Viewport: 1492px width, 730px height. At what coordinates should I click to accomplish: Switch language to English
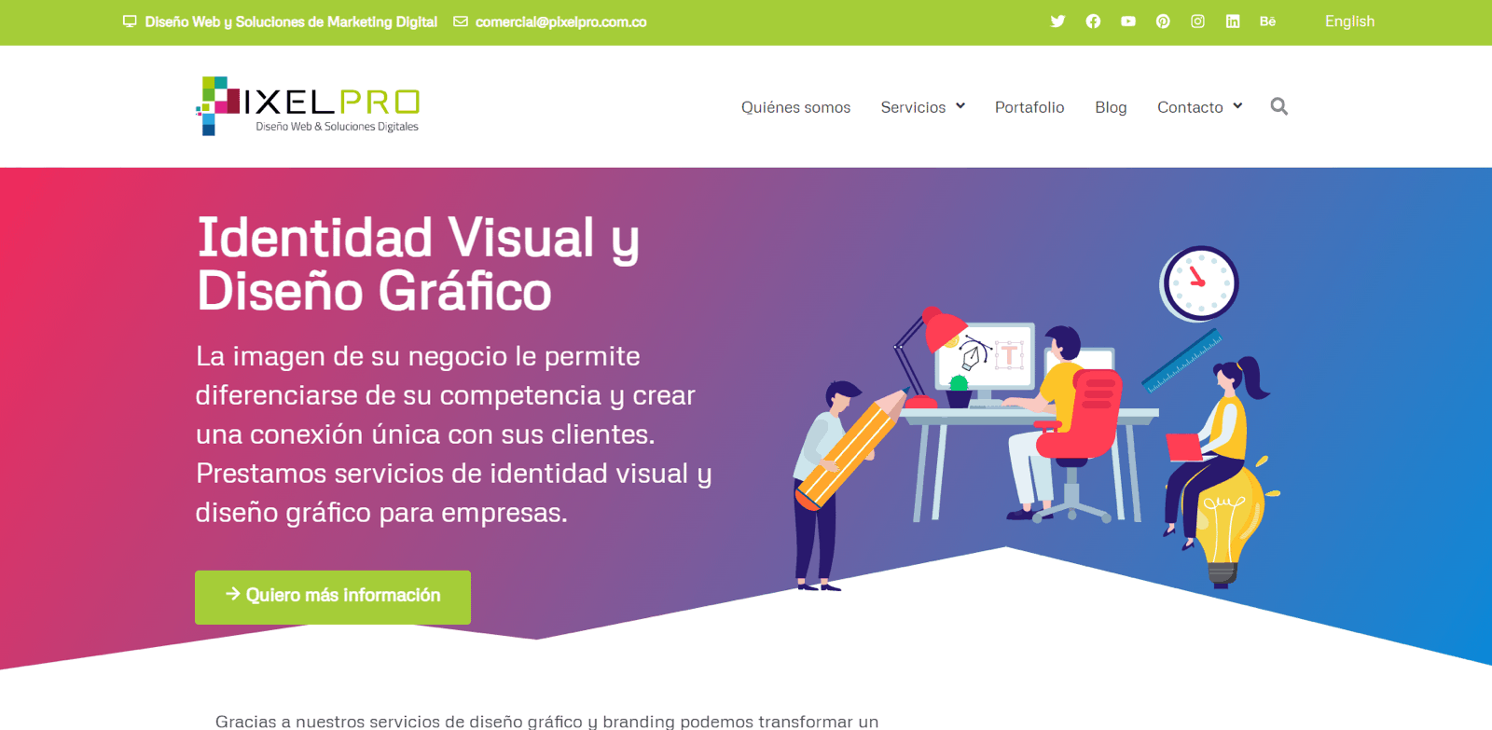coord(1349,21)
